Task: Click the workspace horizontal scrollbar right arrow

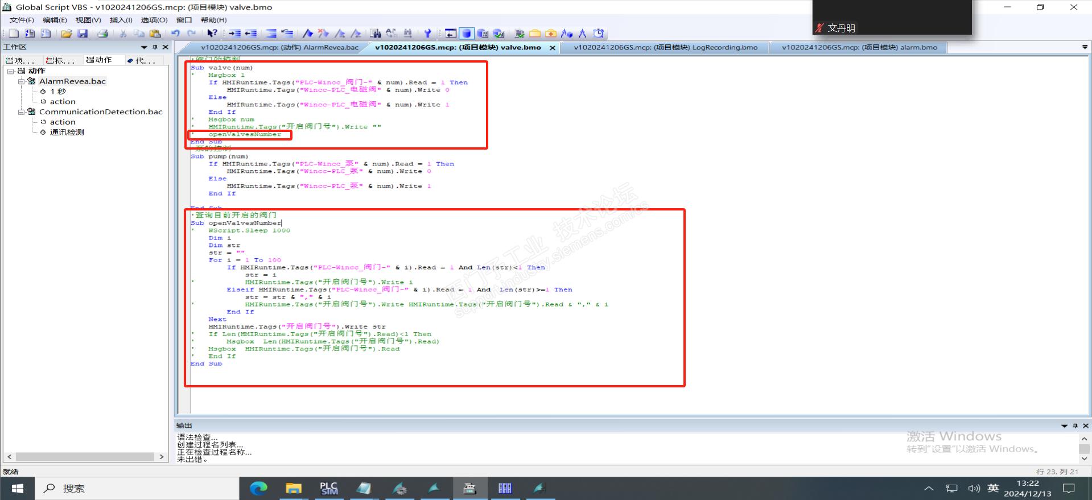Action: (x=162, y=457)
